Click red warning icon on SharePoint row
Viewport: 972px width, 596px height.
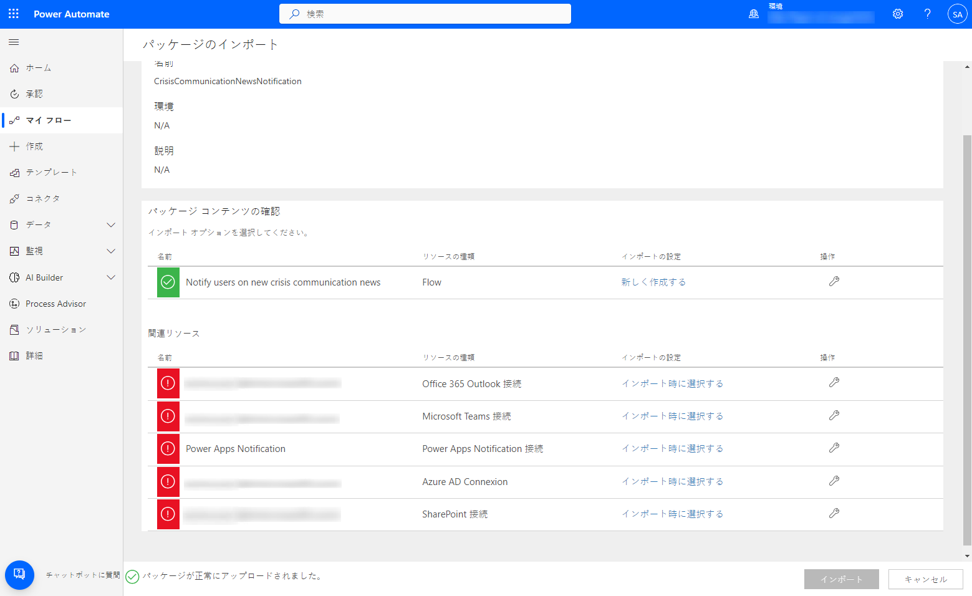tap(168, 514)
